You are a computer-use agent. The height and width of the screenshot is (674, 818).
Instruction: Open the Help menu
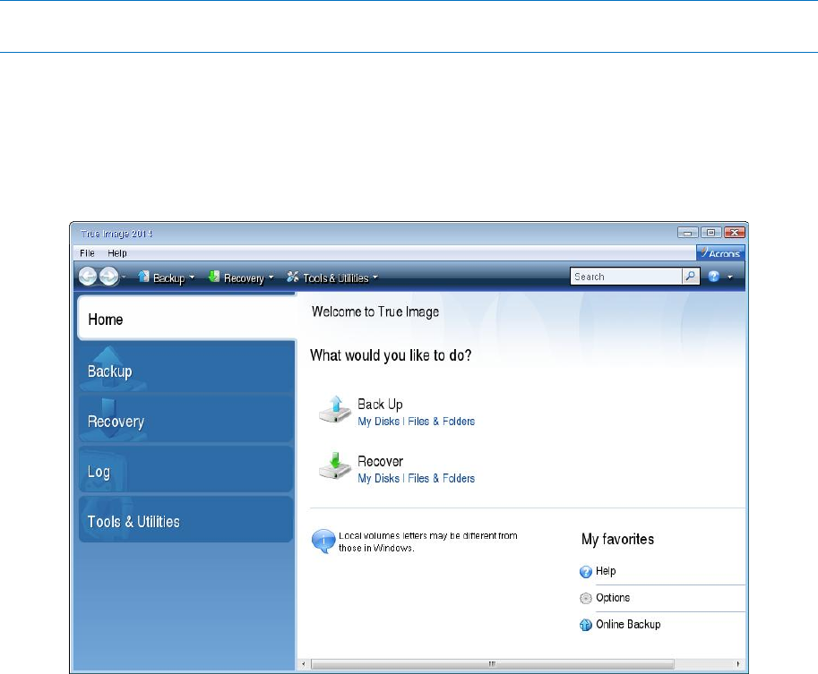click(117, 252)
